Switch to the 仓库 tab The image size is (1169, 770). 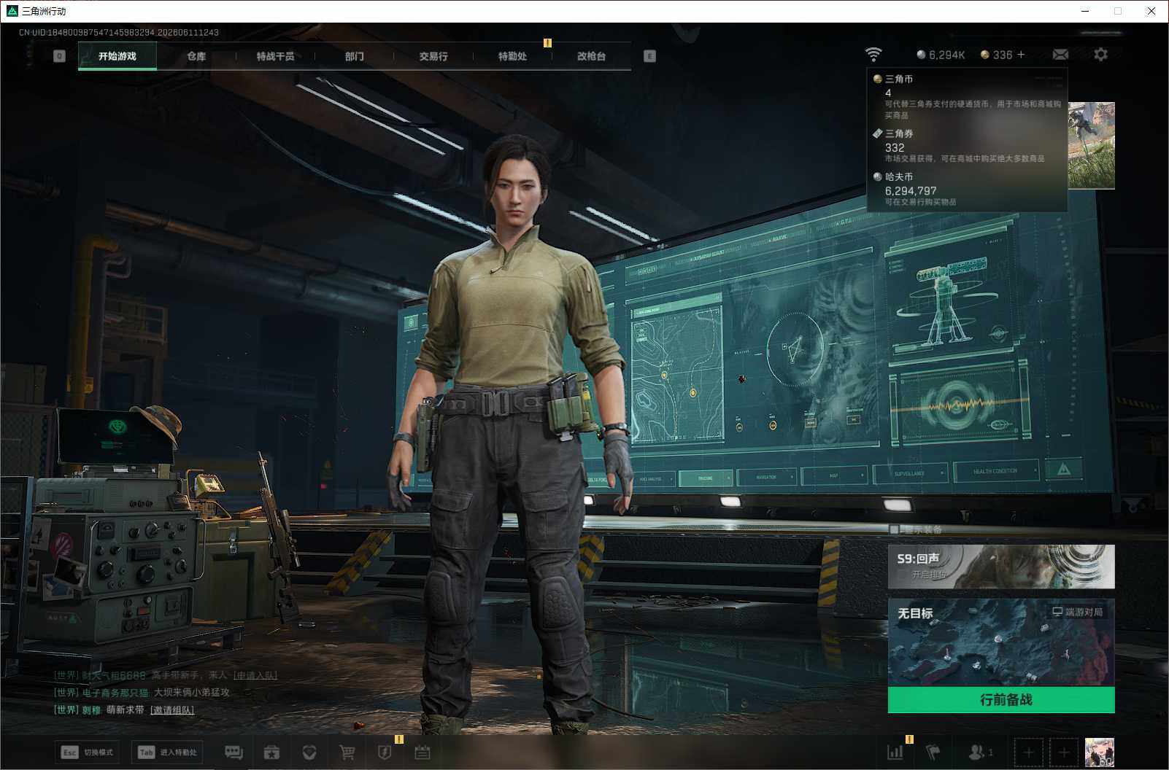tap(196, 56)
